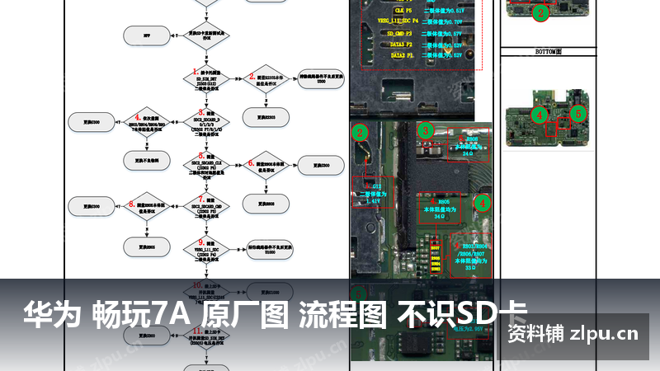
Task: Select the SD card retest decision diamond
Action: point(206,35)
